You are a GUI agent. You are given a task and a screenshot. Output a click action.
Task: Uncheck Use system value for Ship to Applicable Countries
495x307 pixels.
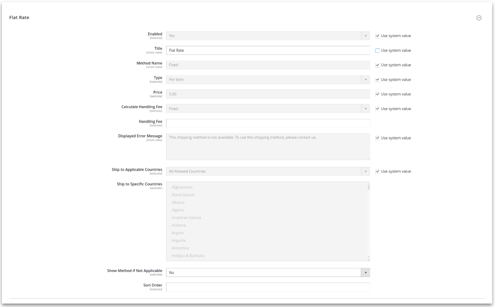[x=377, y=171]
